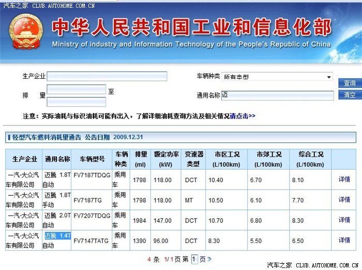This screenshot has width=362, height=270.
Task: Click the 清空 clear button
Action: click(x=350, y=95)
